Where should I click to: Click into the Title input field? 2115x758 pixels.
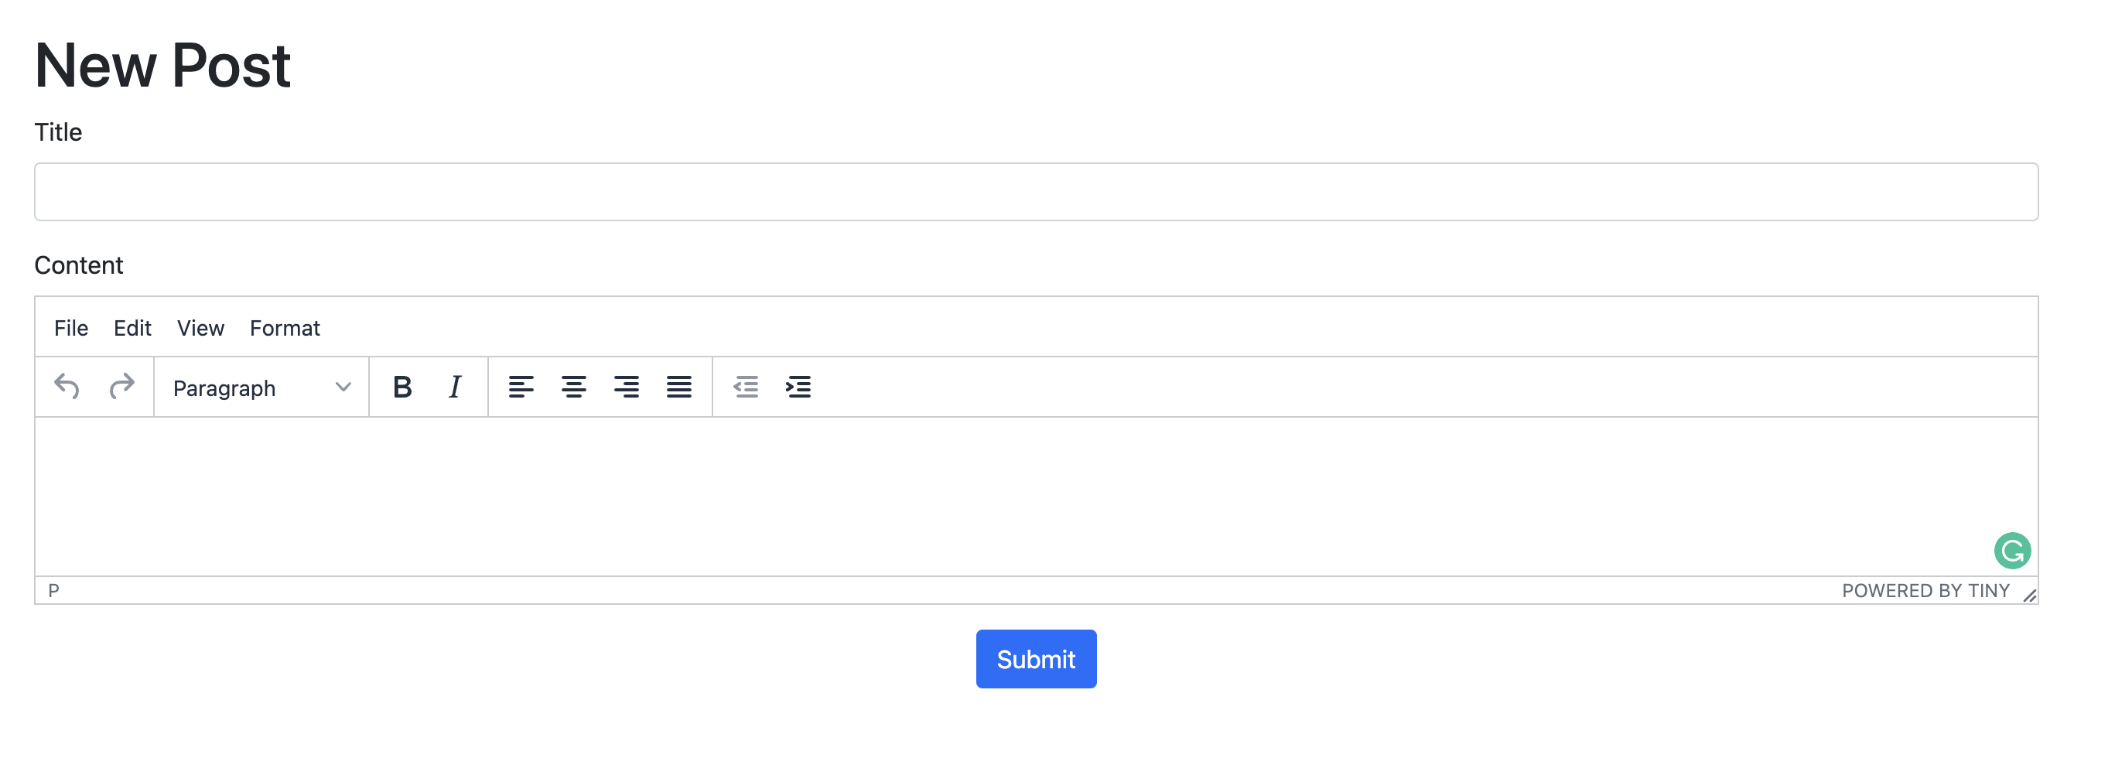(1035, 192)
